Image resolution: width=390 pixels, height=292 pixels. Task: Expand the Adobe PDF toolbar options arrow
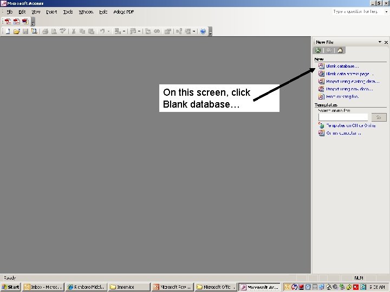[33, 22]
